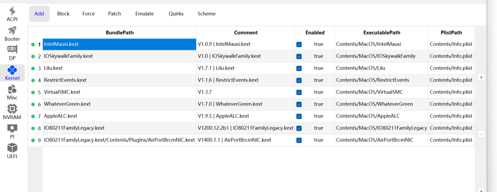Click green status dot for IntelMausi.kext

click(33, 44)
